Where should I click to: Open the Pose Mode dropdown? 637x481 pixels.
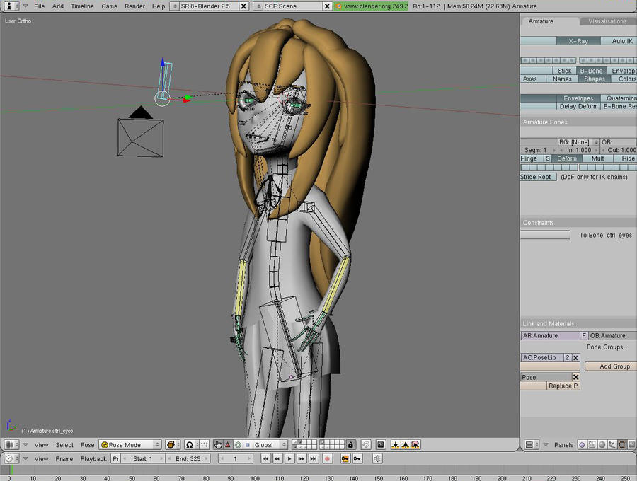[x=130, y=444]
